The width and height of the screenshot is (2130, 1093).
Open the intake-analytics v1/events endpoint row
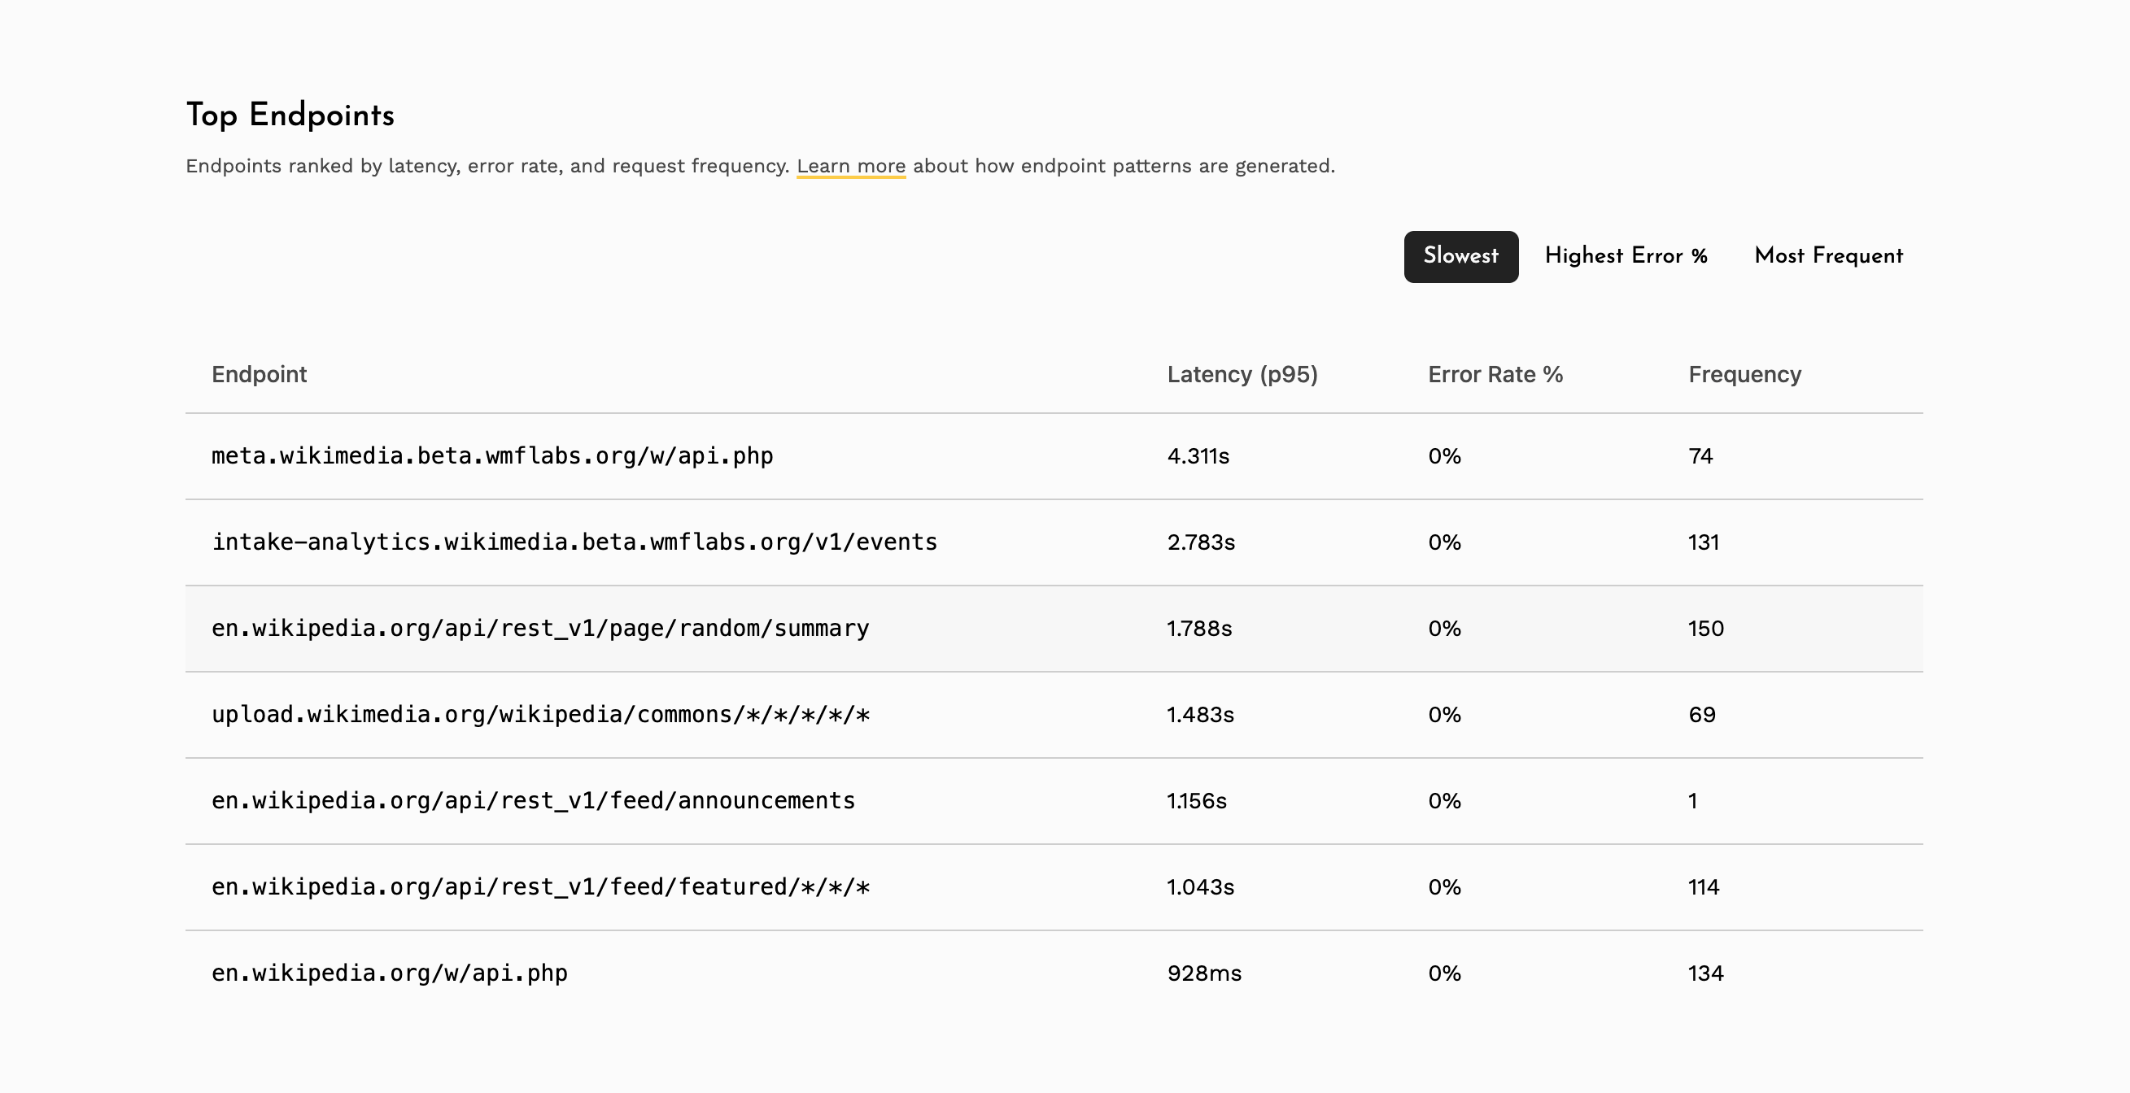[x=575, y=542]
